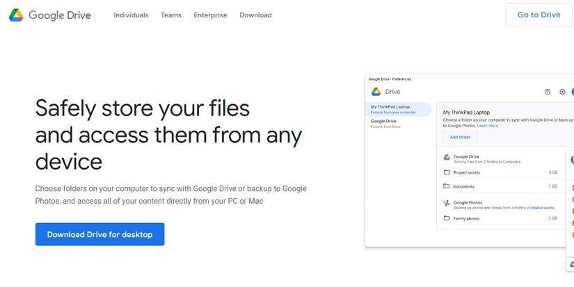Open the settings gear in Drive preferences
Image resolution: width=574 pixels, height=287 pixels.
tap(562, 92)
